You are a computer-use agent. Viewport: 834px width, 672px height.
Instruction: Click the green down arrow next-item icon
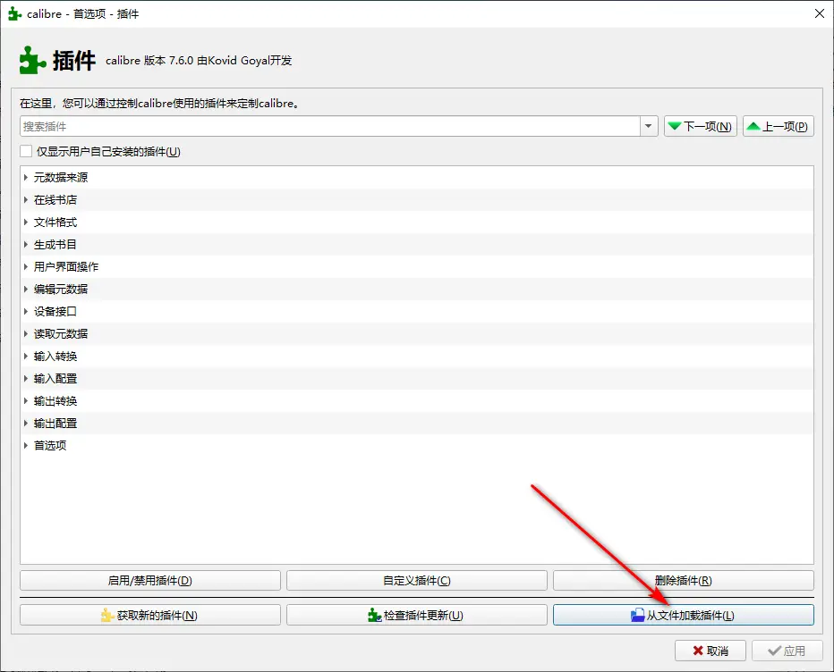click(674, 127)
